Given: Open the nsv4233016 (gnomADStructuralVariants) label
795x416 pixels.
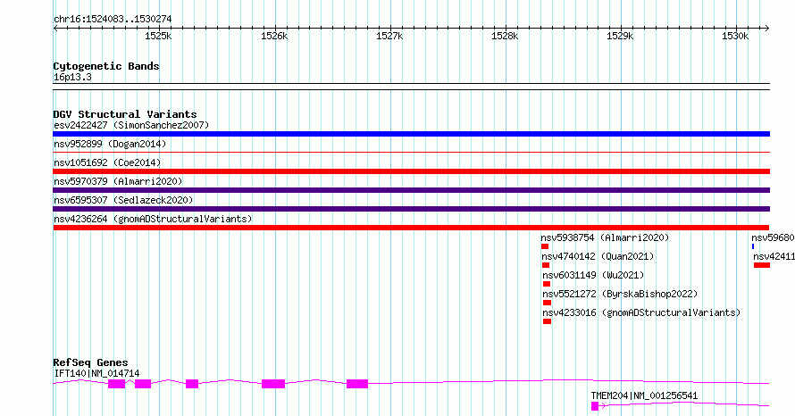Looking at the screenshot, I should tap(641, 312).
